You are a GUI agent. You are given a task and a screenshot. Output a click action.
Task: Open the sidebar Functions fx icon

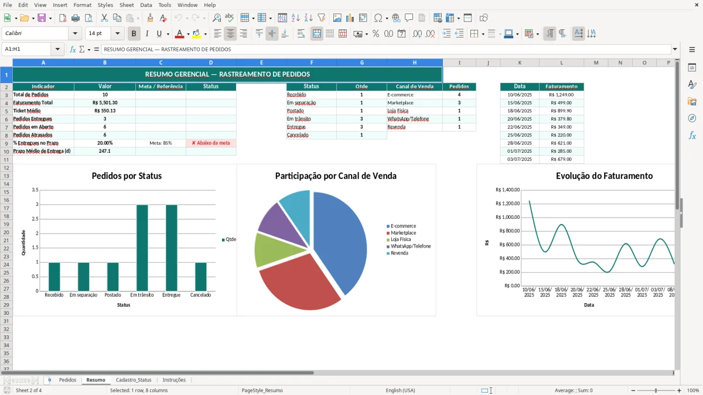pyautogui.click(x=692, y=135)
